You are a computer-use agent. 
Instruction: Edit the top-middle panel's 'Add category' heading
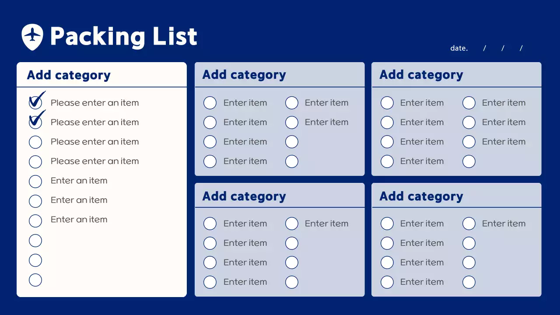coord(244,75)
